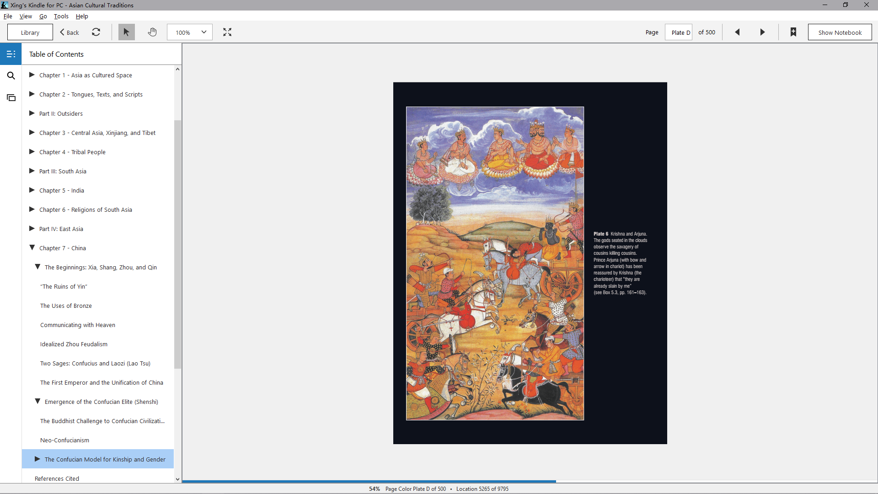The height and width of the screenshot is (494, 878).
Task: Click the Krishna and Arjuna painting
Action: coord(495,263)
